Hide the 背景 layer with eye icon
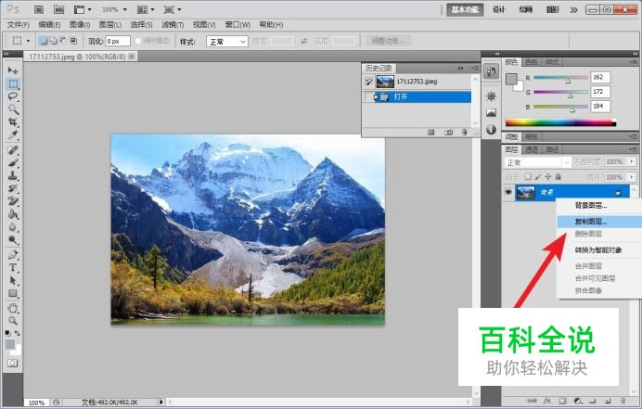This screenshot has width=642, height=409. [x=508, y=192]
